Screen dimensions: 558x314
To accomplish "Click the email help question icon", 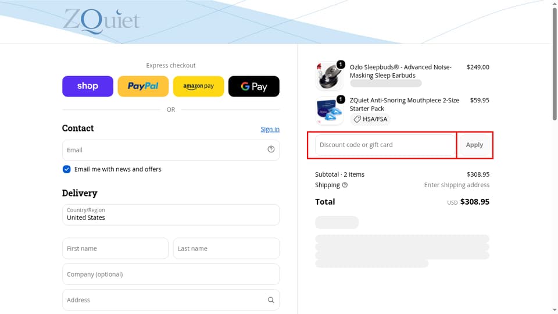I will pyautogui.click(x=271, y=149).
